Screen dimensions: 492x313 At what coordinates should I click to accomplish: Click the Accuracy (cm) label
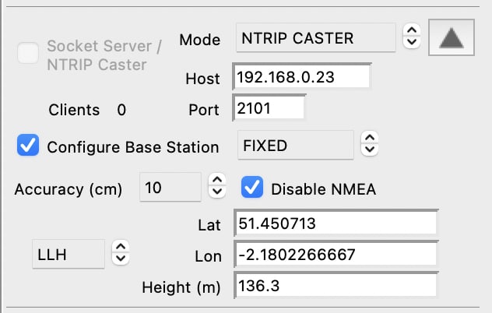tap(69, 189)
